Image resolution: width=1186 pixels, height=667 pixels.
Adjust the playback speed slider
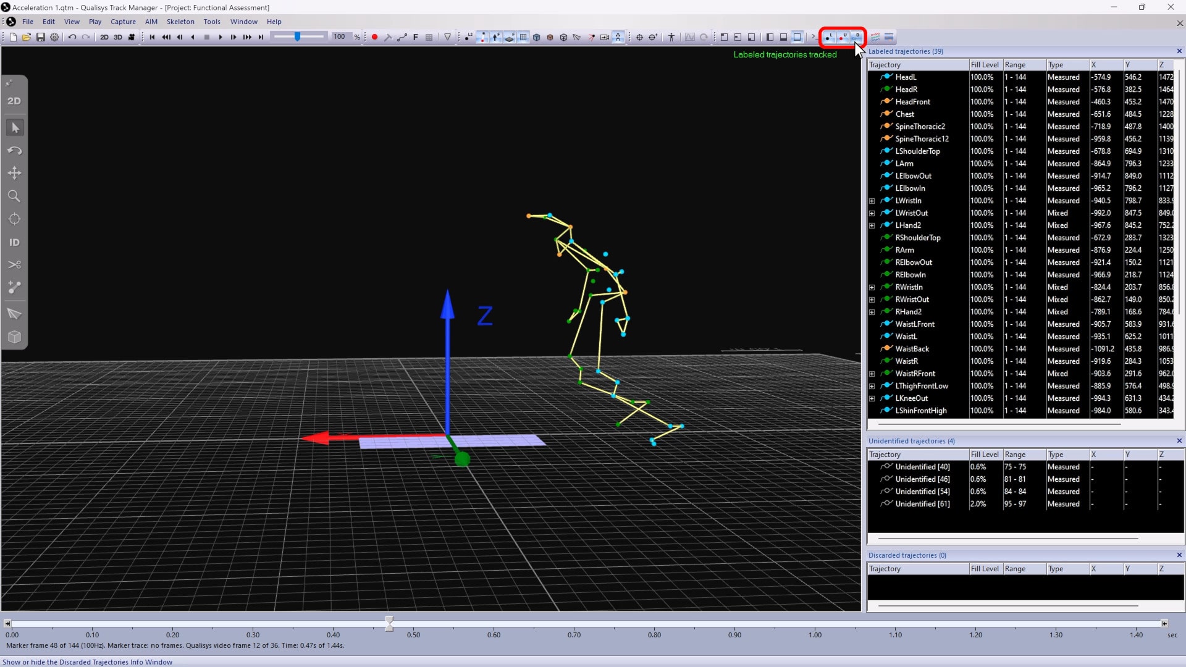click(x=298, y=37)
